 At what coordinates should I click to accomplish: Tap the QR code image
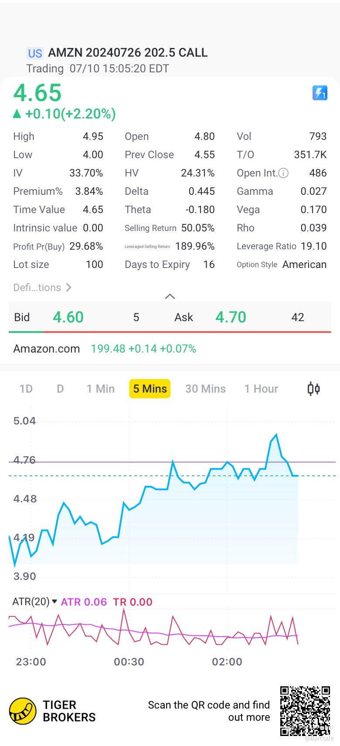305,711
